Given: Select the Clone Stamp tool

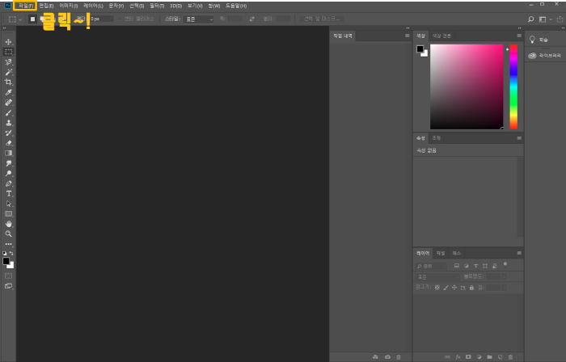Looking at the screenshot, I should coord(8,123).
